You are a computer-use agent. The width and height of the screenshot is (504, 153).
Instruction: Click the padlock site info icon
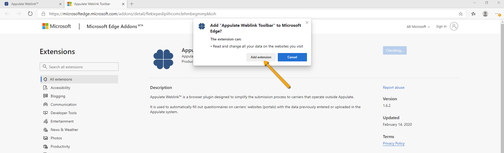click(43, 14)
